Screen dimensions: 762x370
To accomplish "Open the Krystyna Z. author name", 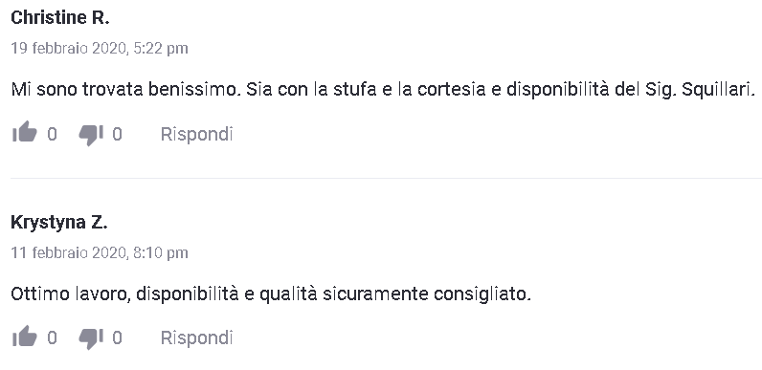I will pos(58,223).
